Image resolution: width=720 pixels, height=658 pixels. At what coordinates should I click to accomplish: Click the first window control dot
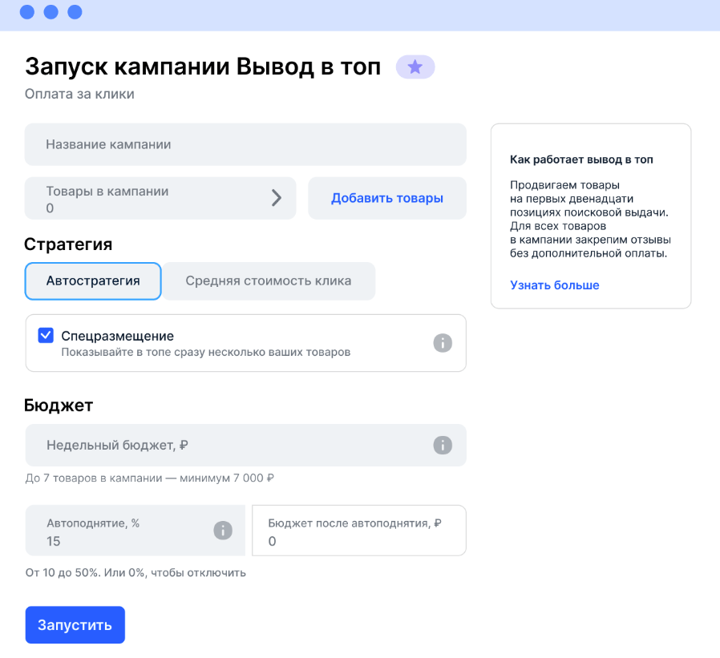(27, 12)
